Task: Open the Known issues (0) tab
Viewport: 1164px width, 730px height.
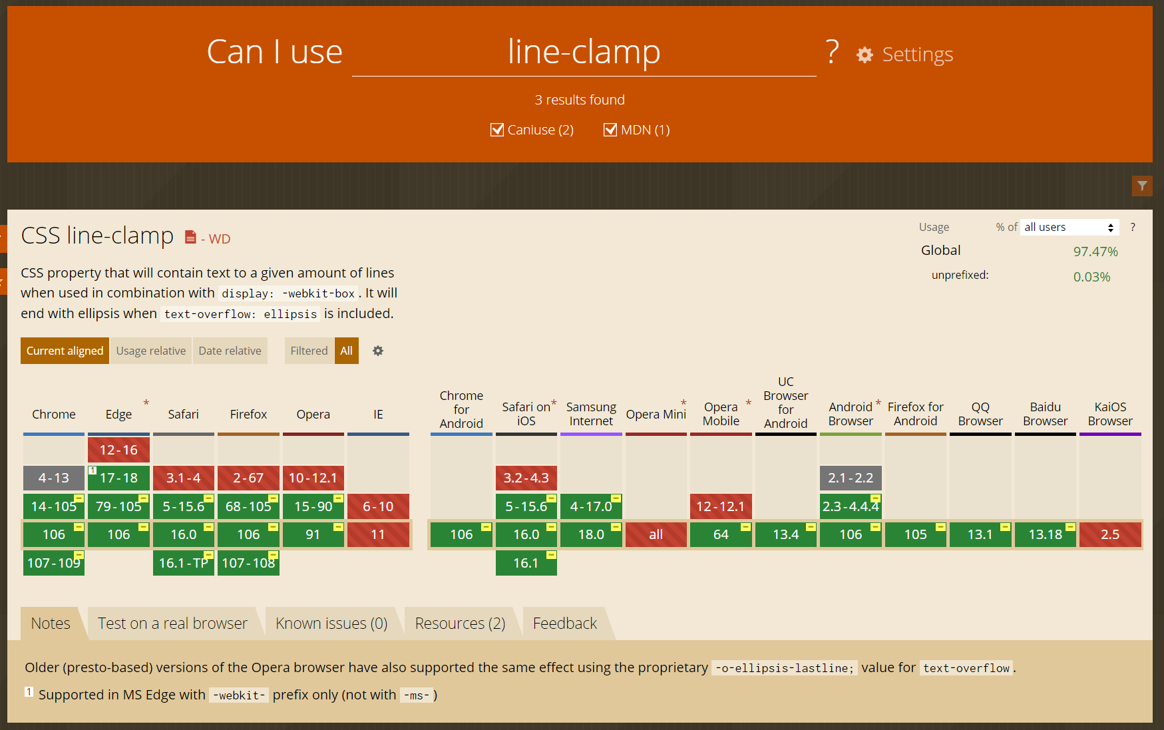Action: click(x=331, y=624)
